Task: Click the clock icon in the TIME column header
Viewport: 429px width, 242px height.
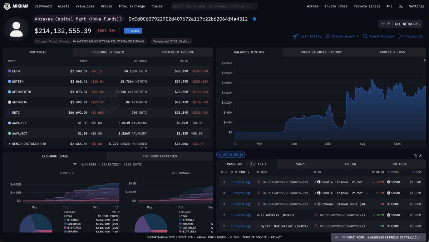Action: pos(232,172)
